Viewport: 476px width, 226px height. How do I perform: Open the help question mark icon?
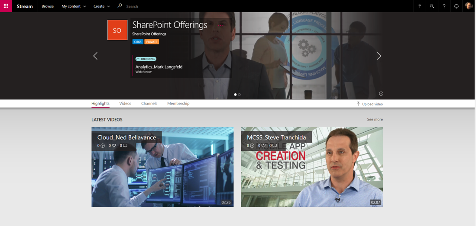coord(444,6)
